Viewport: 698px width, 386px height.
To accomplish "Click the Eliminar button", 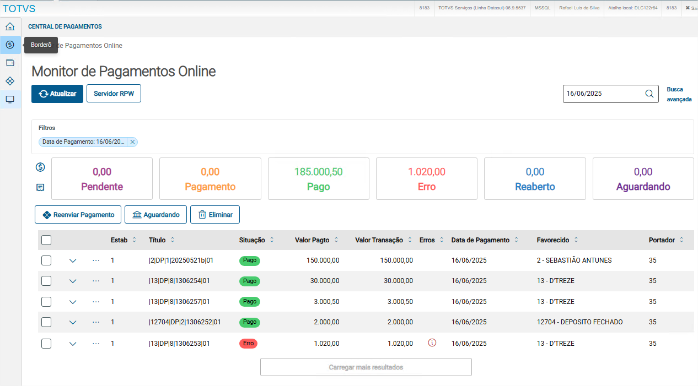I will pyautogui.click(x=215, y=215).
